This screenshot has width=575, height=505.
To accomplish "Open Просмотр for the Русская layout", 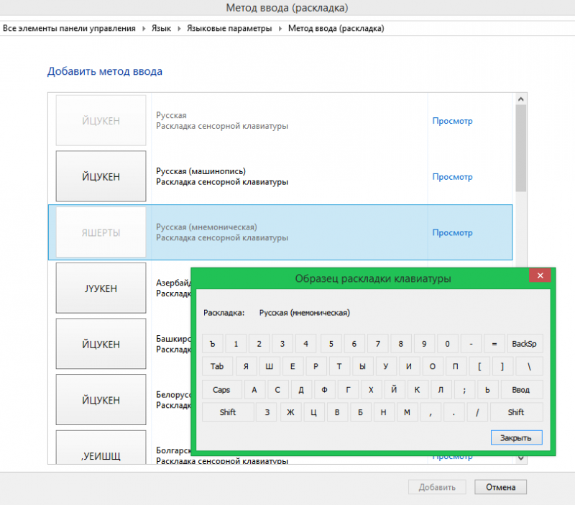I will point(452,121).
